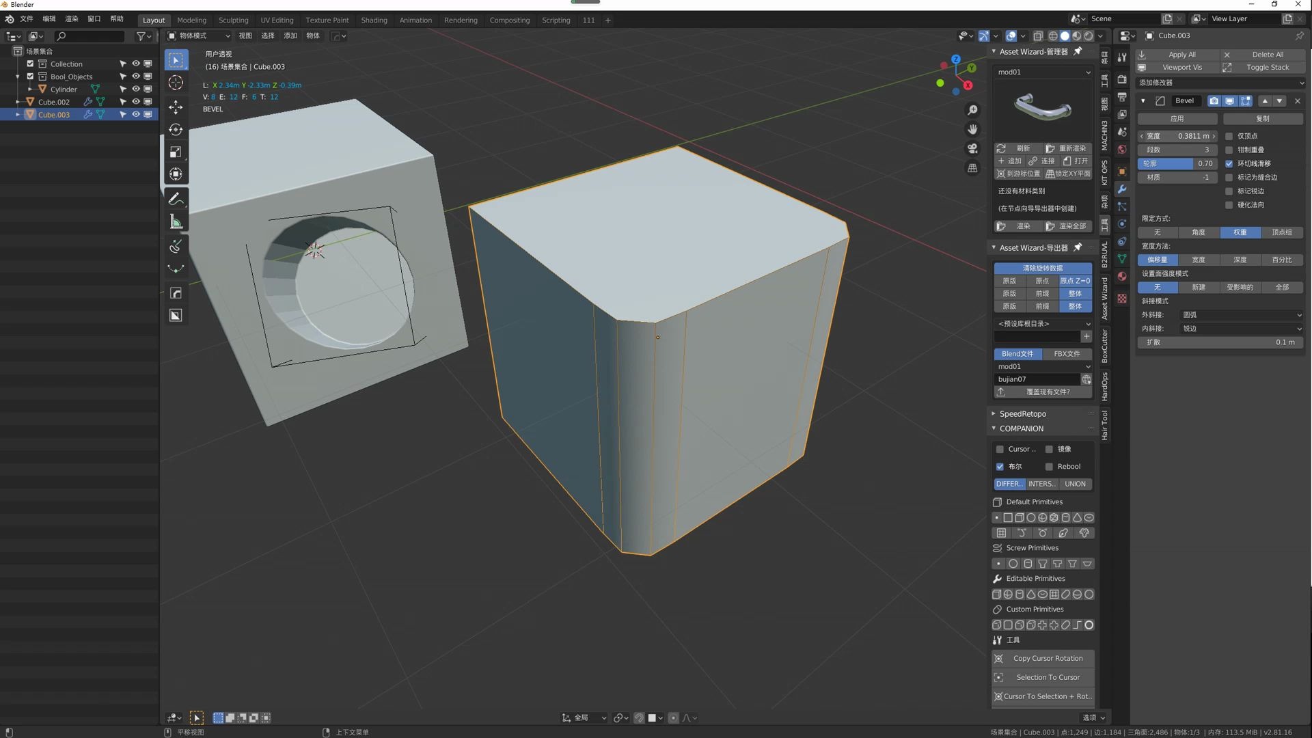1312x738 pixels.
Task: Disable the 环切线滑移 checkbox
Action: click(1229, 164)
